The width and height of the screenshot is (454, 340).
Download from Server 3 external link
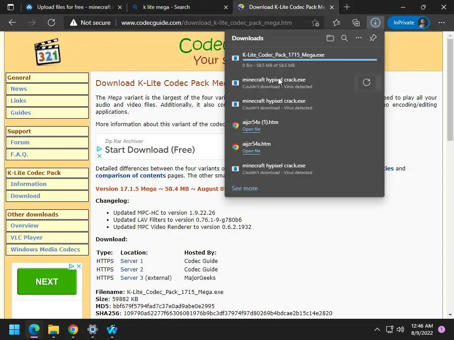pos(132,278)
